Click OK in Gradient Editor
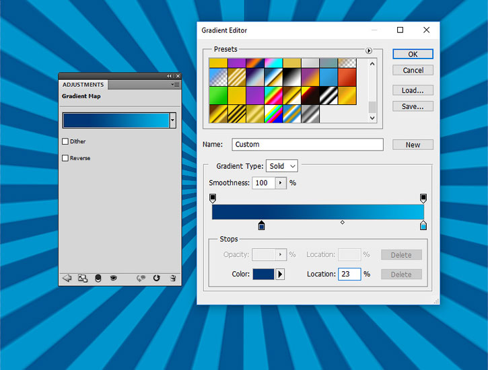Viewport: 488px width, 370px height. tap(413, 54)
